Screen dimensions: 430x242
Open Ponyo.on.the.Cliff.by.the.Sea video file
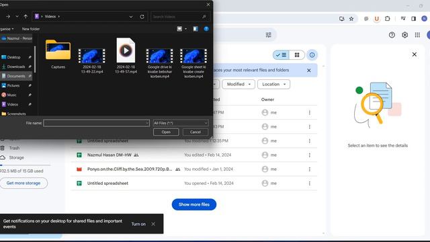[x=130, y=169]
